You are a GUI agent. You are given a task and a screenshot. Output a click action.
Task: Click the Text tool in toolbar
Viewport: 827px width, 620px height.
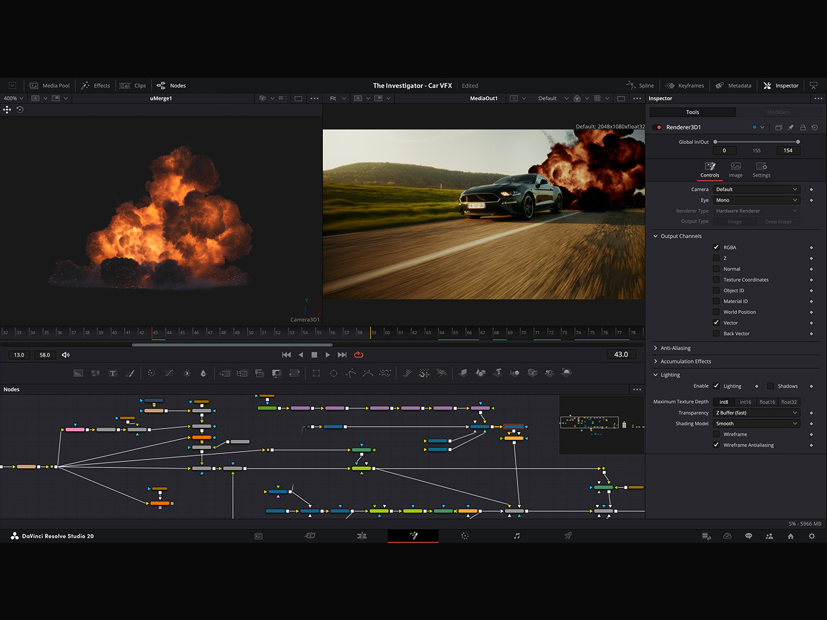tap(112, 373)
